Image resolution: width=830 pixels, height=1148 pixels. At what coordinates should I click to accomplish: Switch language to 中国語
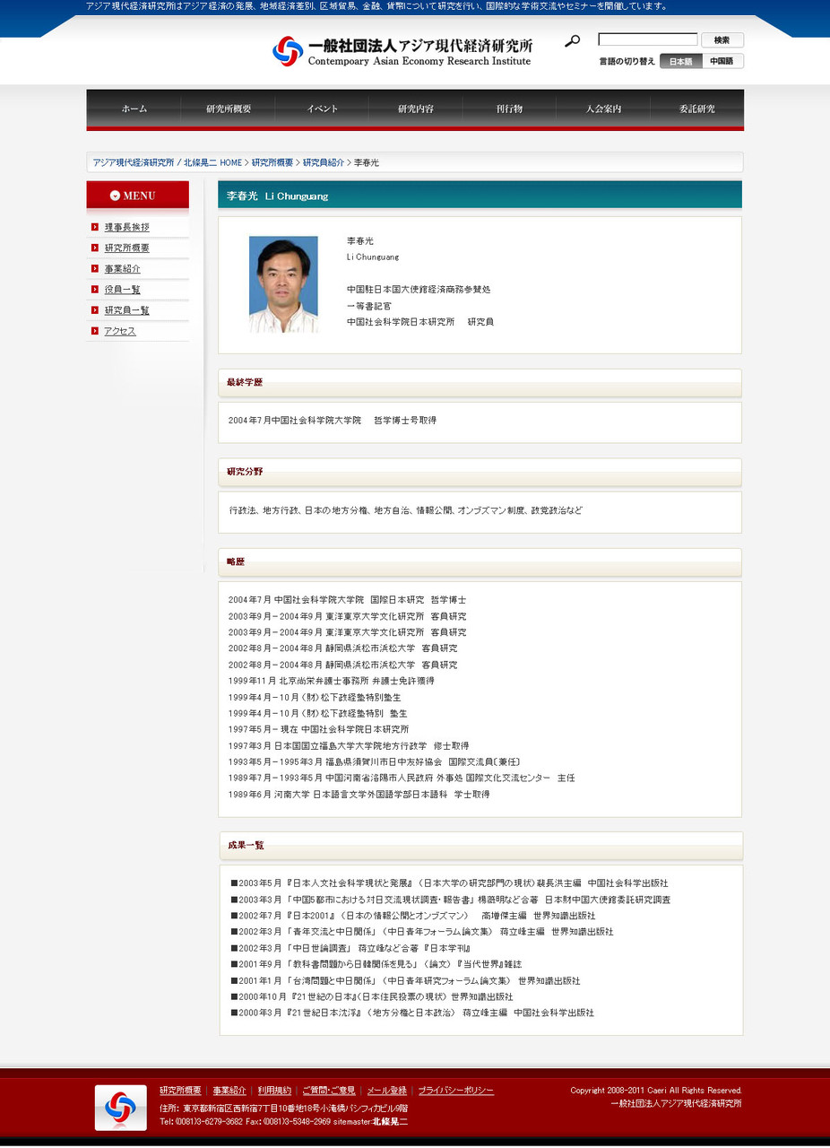pos(722,61)
